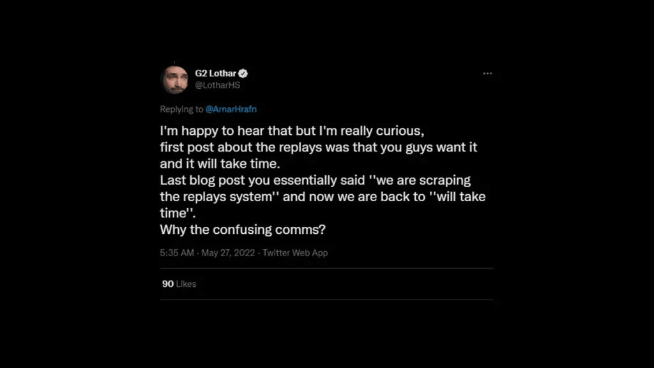
Task: Open the three-dot more options menu
Action: 487,73
